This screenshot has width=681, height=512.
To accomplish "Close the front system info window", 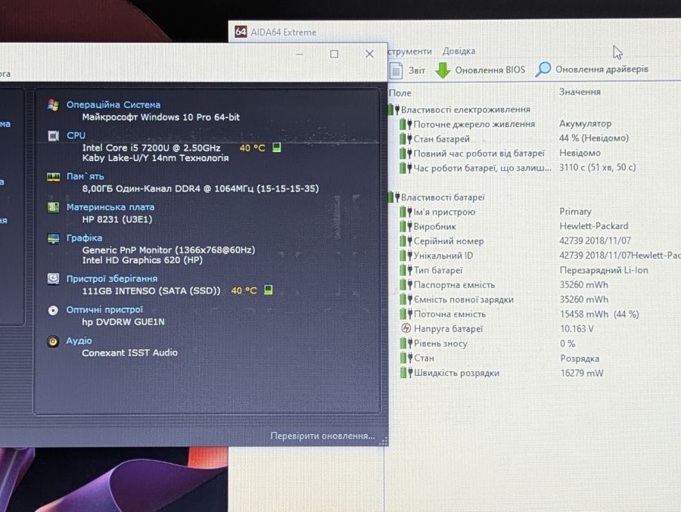I will (369, 54).
